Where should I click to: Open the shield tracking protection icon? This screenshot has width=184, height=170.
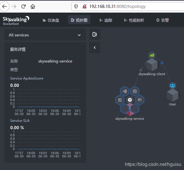(76, 6)
